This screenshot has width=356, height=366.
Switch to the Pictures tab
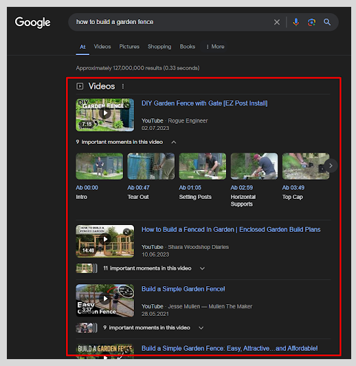pos(129,47)
